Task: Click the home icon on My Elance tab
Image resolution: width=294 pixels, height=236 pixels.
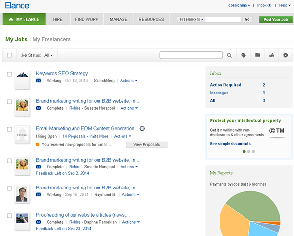Action: point(11,19)
